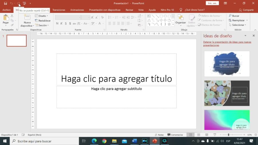Open the change case Aa dropdown
258x145 pixels.
click(x=86, y=23)
